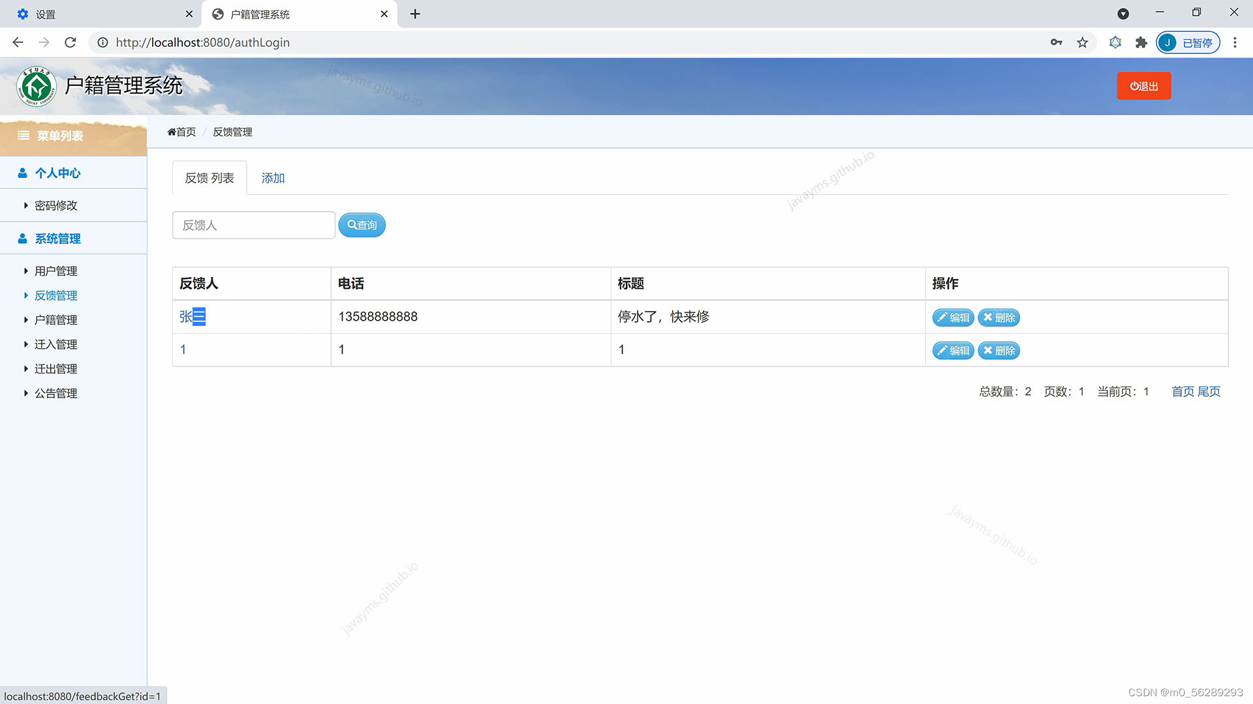The width and height of the screenshot is (1253, 704).
Task: Switch to the 添加 tab
Action: [273, 178]
